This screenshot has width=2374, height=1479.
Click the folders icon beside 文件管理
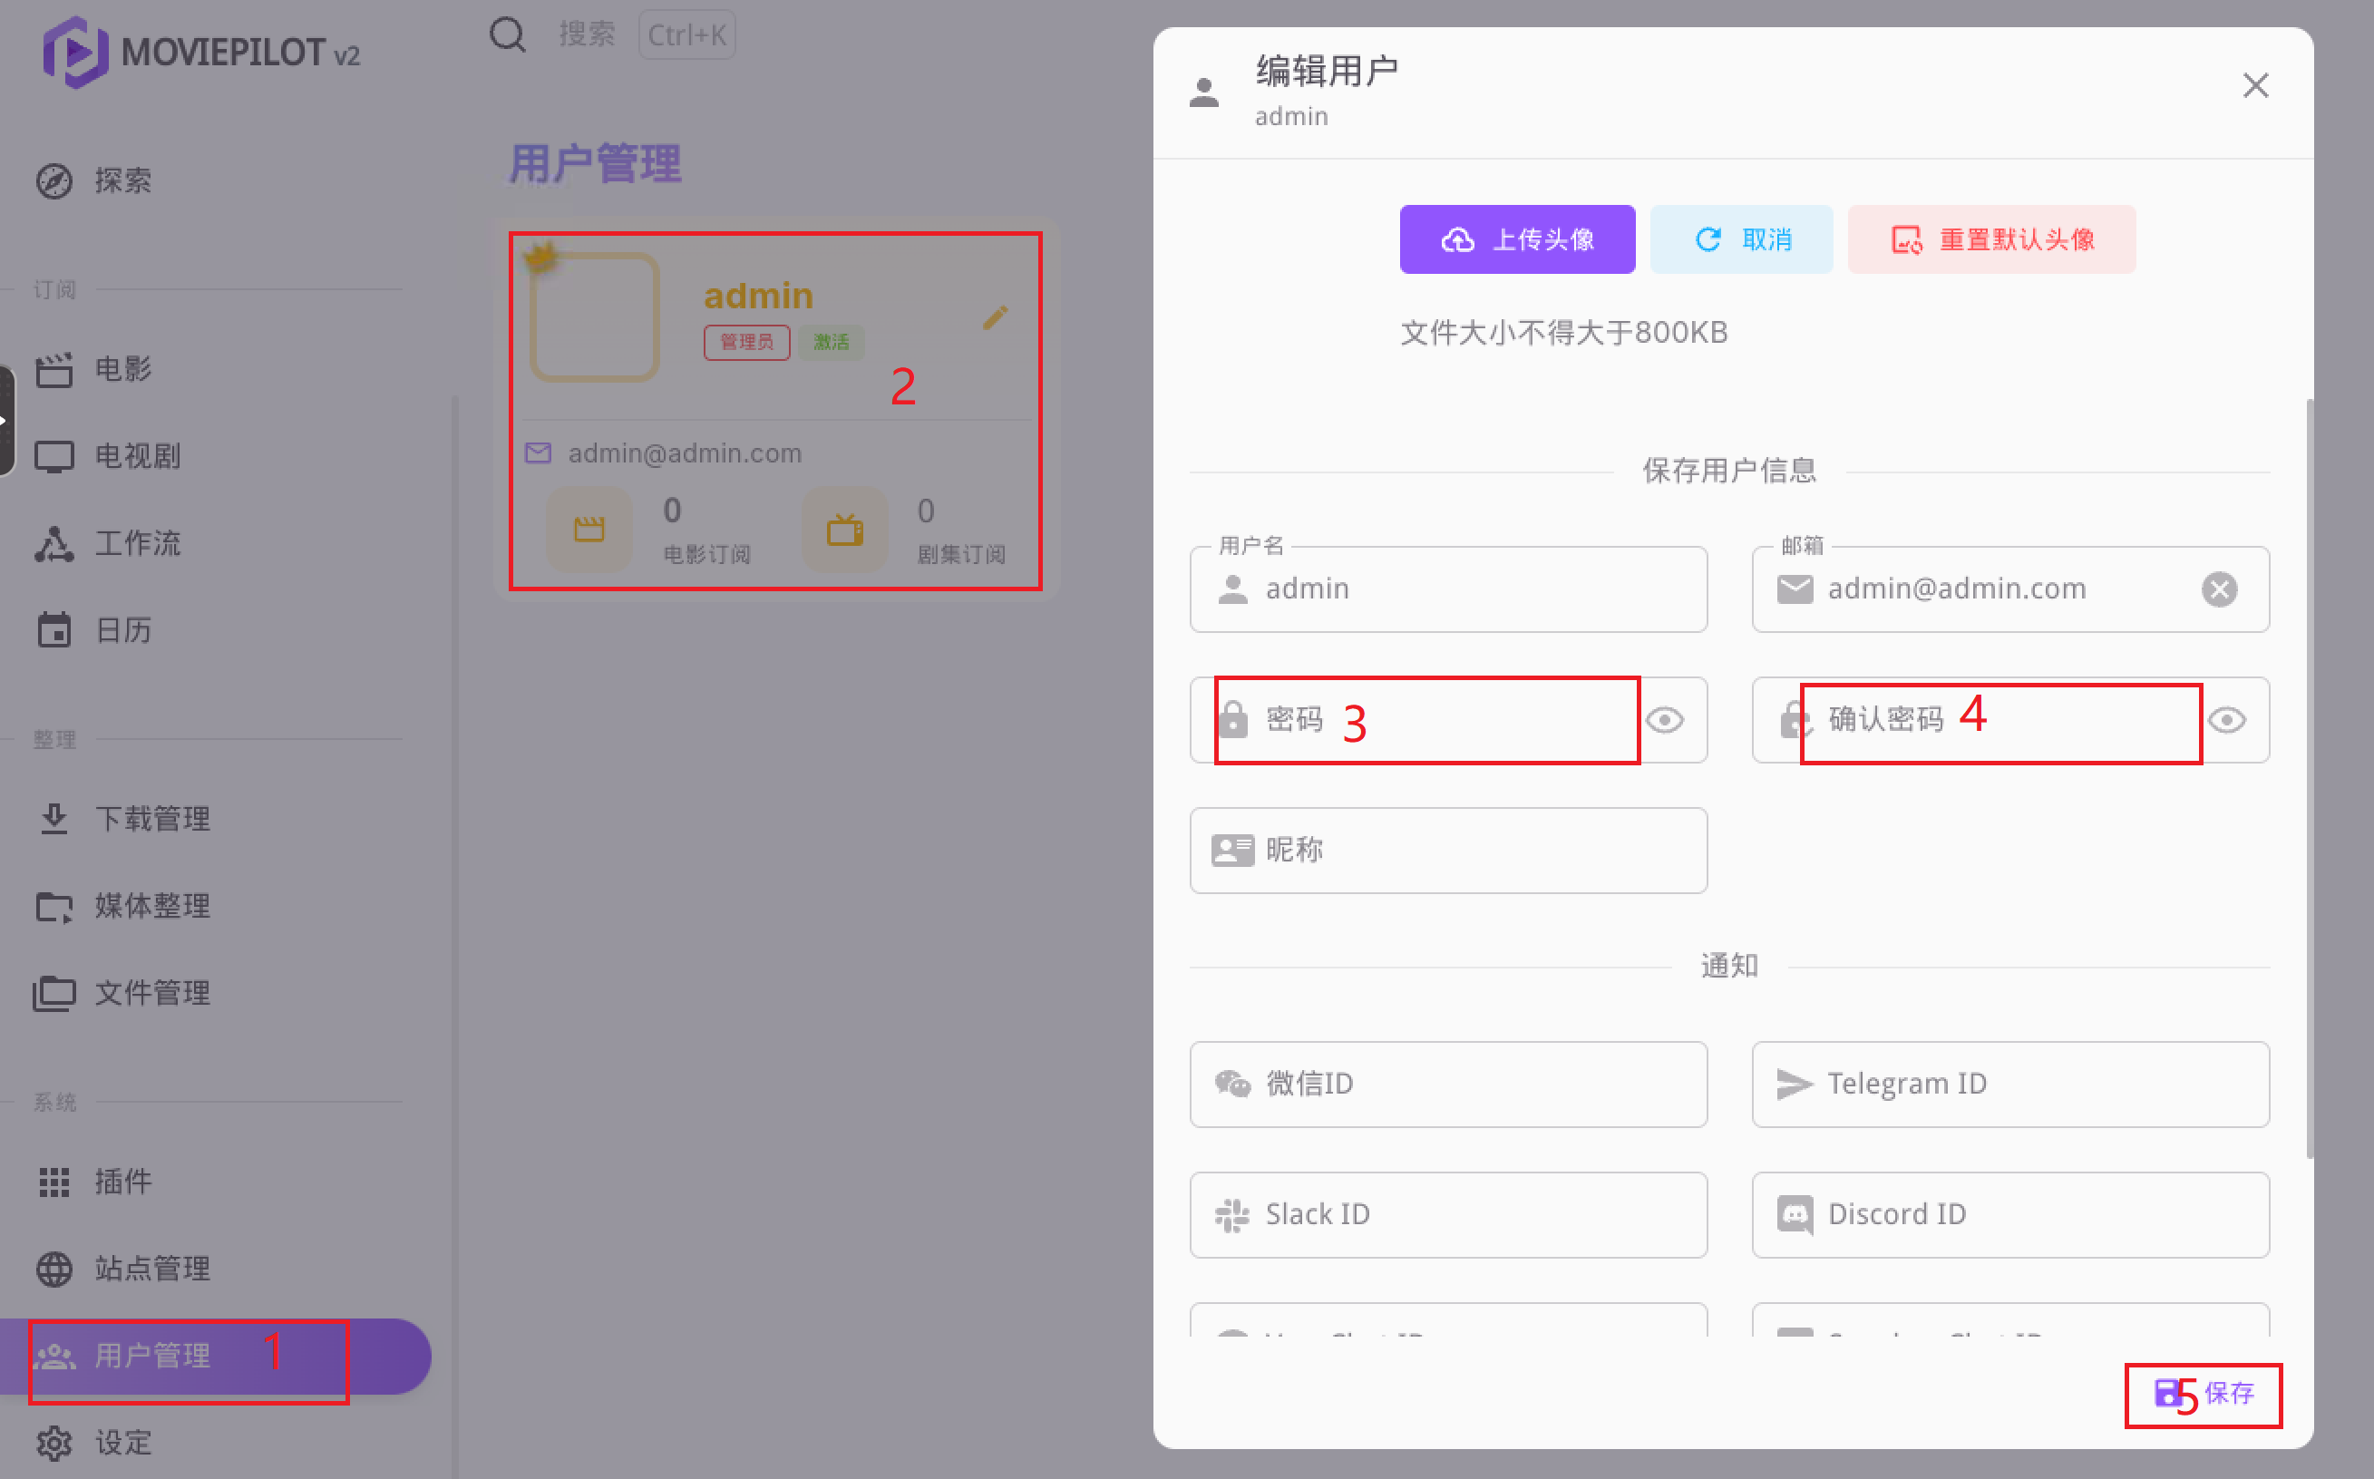(54, 994)
